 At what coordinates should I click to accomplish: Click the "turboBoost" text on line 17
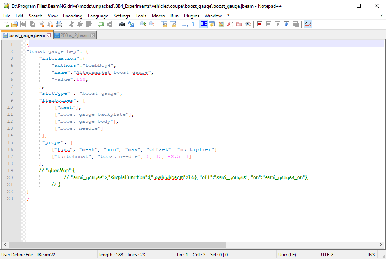coord(73,156)
